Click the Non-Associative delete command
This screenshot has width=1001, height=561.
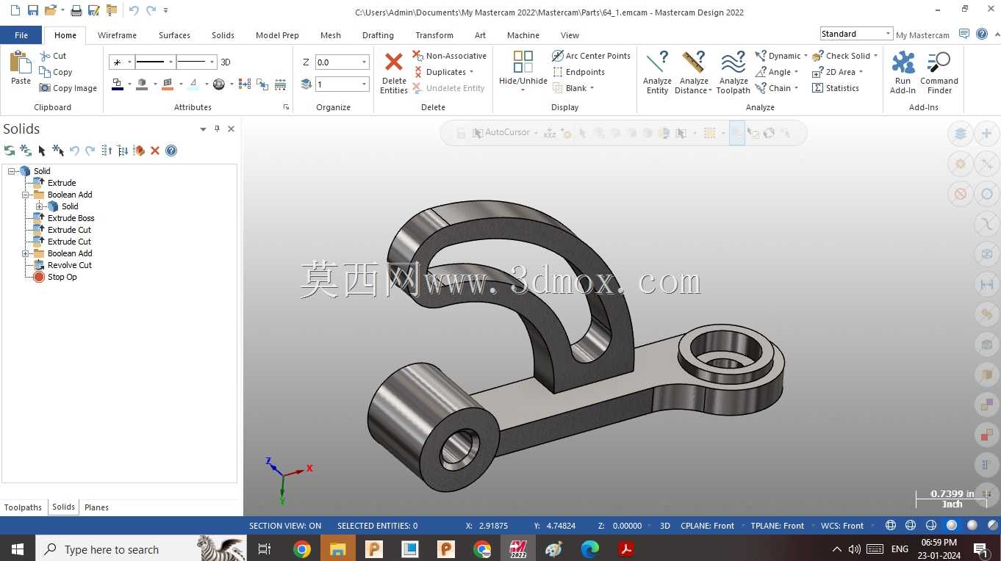(449, 56)
